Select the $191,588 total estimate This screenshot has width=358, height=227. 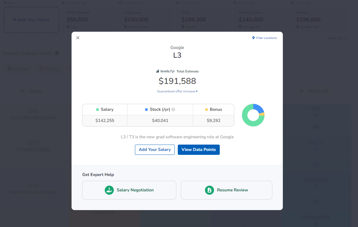pos(177,81)
